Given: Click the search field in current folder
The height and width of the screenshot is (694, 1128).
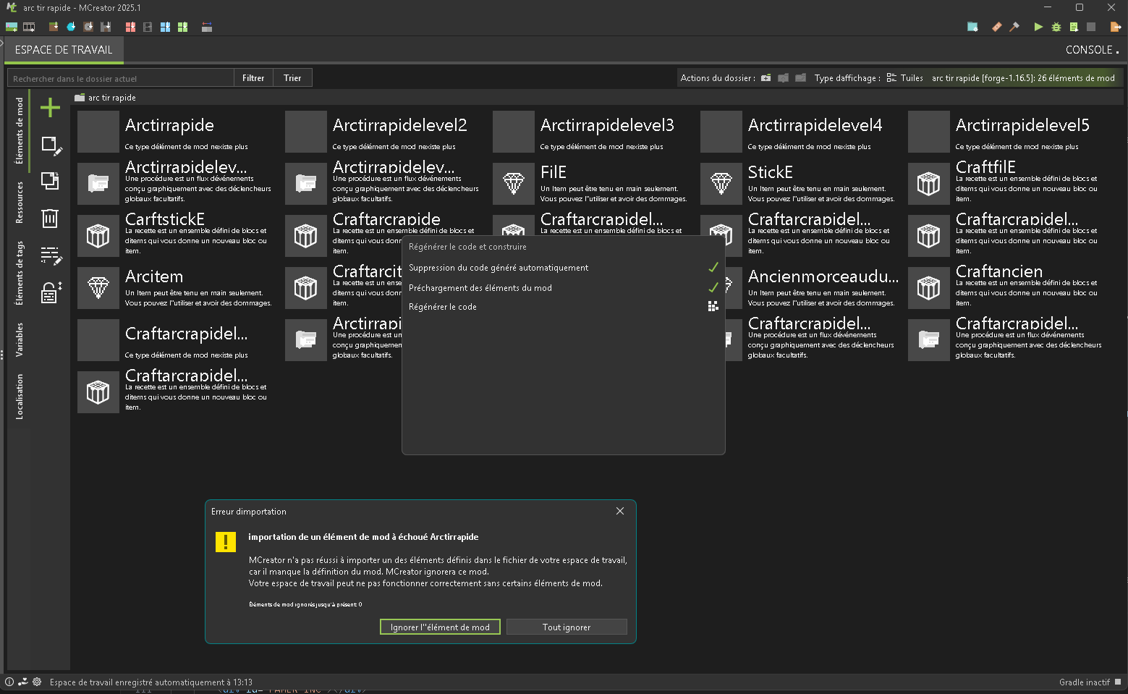Looking at the screenshot, I should (121, 78).
